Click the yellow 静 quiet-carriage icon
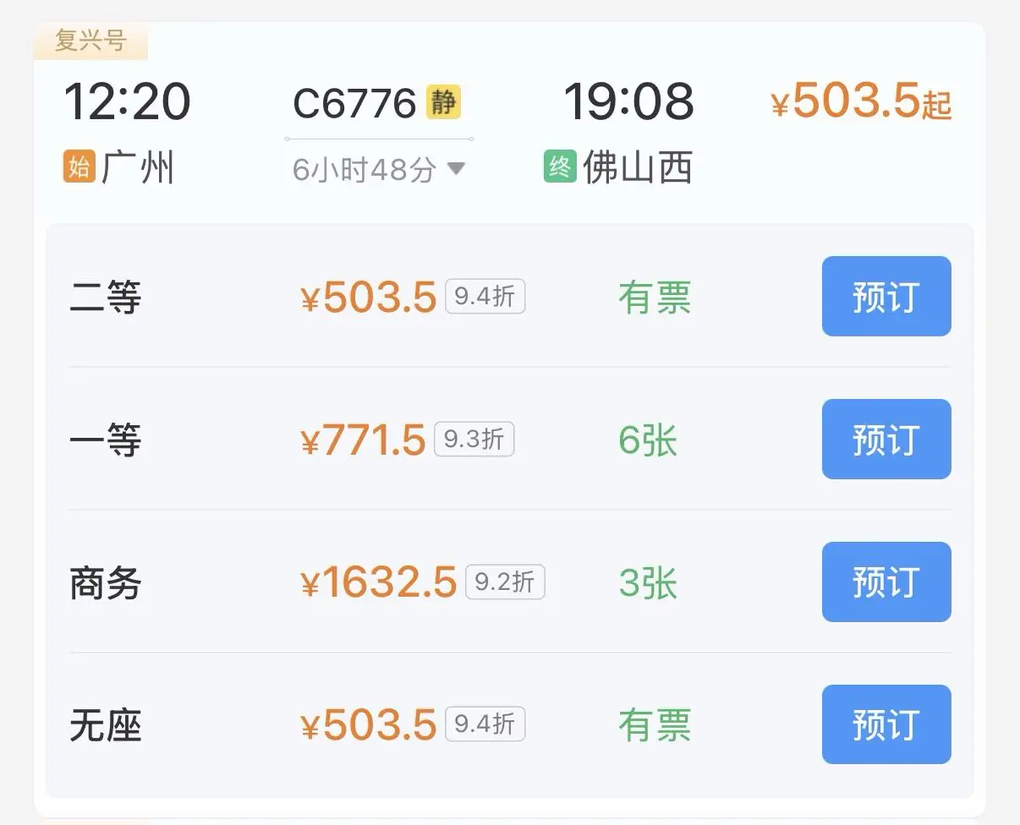 pos(443,102)
